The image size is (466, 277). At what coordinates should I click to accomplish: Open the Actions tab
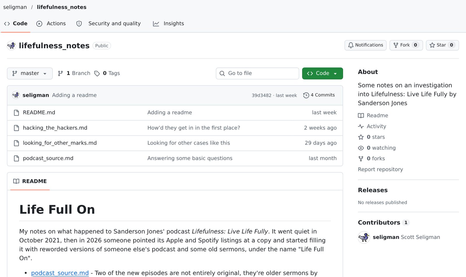pos(51,24)
